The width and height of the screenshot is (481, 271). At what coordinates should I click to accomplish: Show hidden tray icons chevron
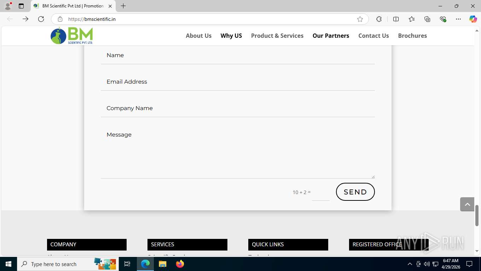pos(410,264)
